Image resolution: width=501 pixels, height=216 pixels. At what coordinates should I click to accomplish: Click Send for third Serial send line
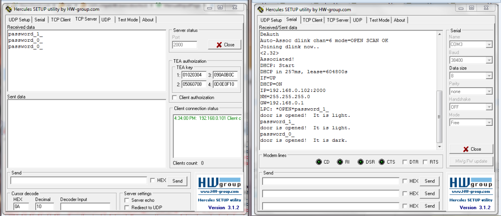pyautogui.click(x=429, y=206)
